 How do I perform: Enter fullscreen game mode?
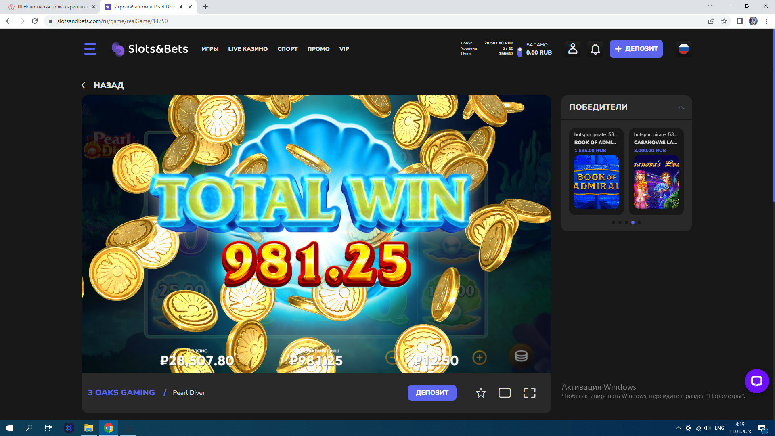(529, 393)
